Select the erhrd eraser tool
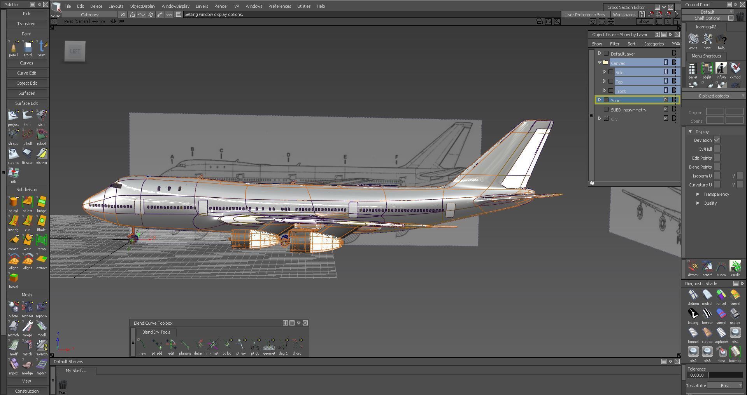The image size is (747, 395). (27, 47)
